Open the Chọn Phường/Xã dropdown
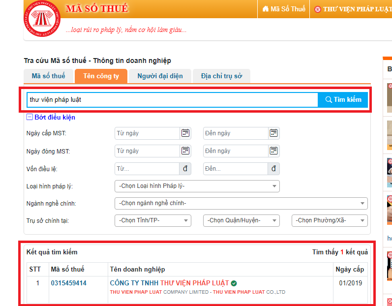The width and height of the screenshot is (392, 306). click(x=330, y=221)
